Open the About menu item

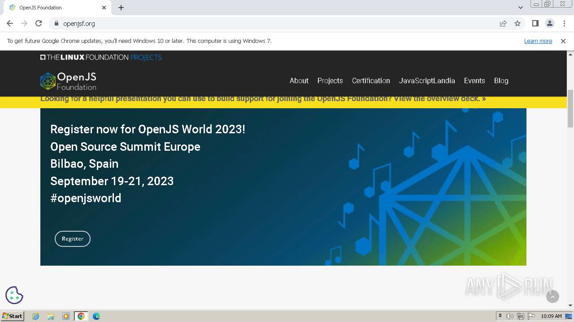pyautogui.click(x=299, y=80)
